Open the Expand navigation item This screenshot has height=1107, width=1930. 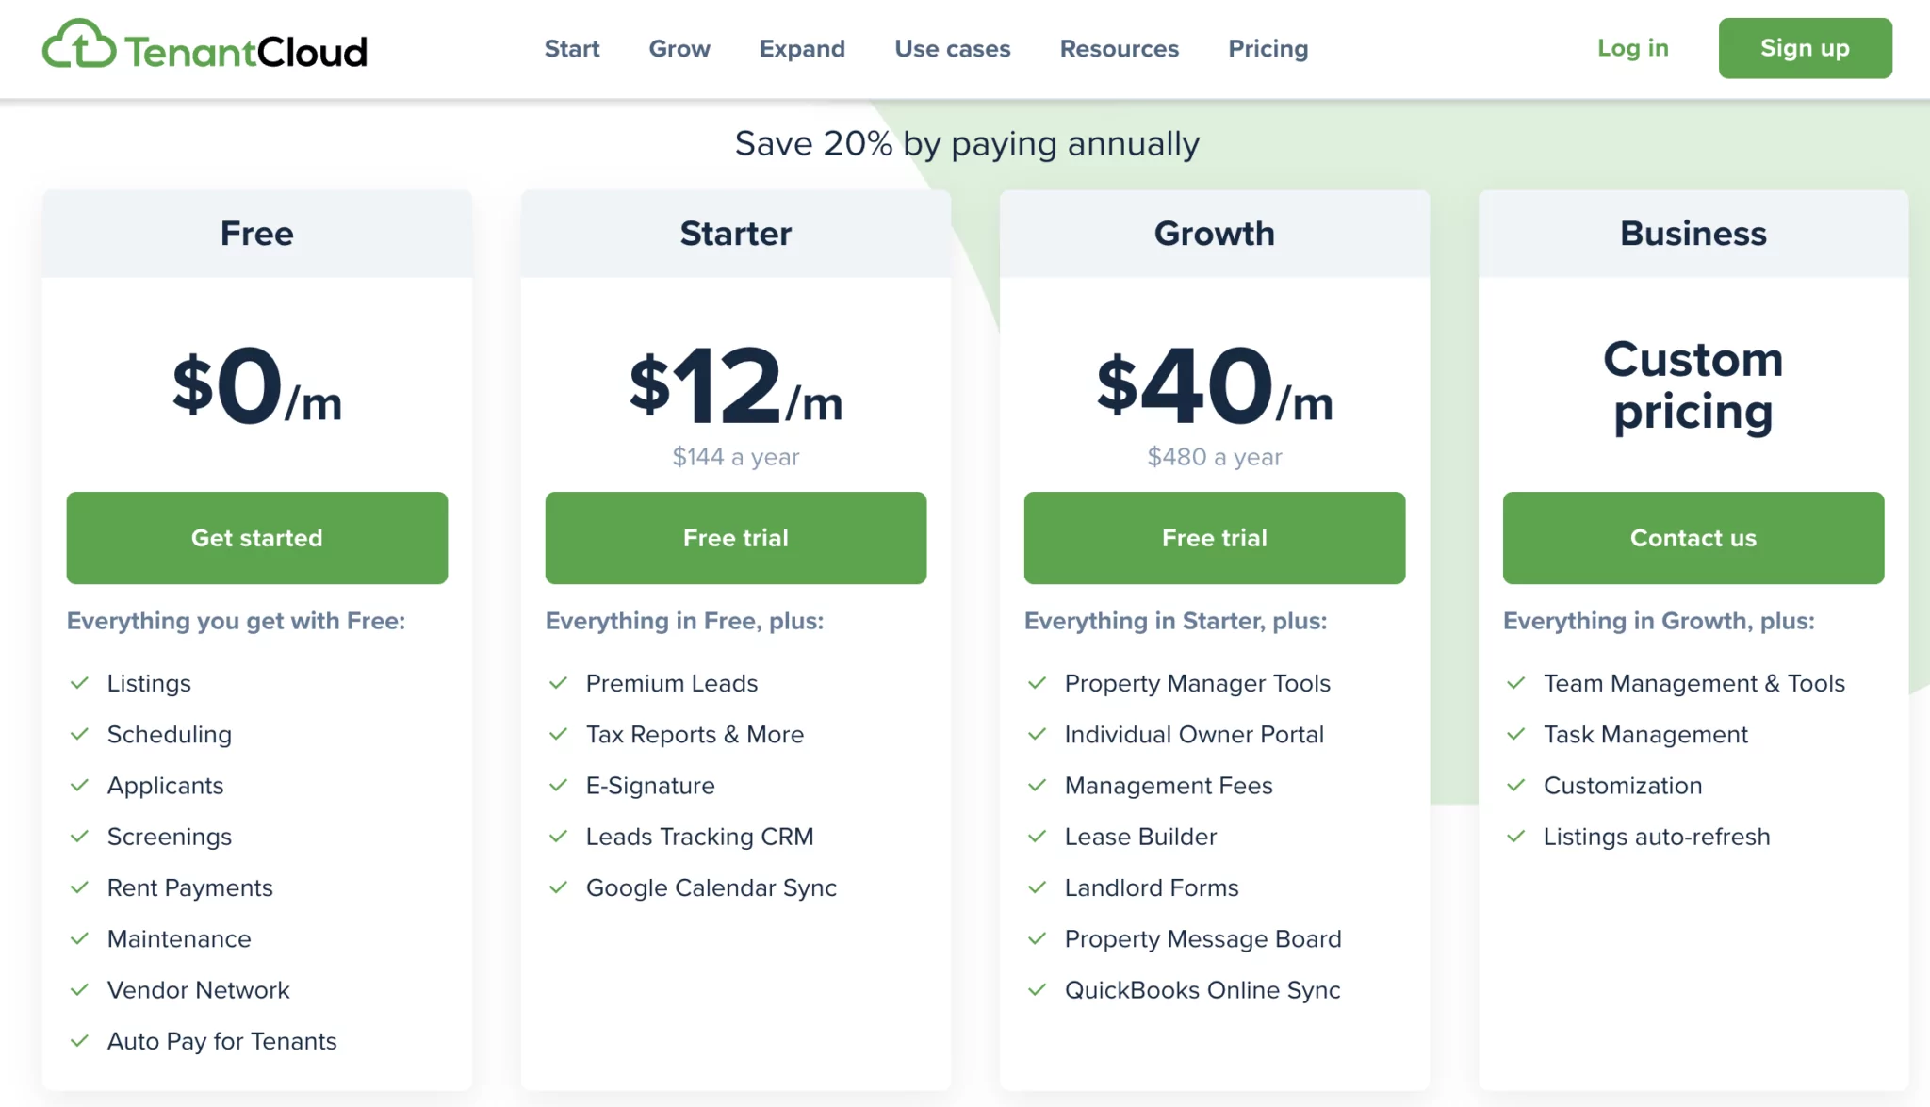(802, 48)
